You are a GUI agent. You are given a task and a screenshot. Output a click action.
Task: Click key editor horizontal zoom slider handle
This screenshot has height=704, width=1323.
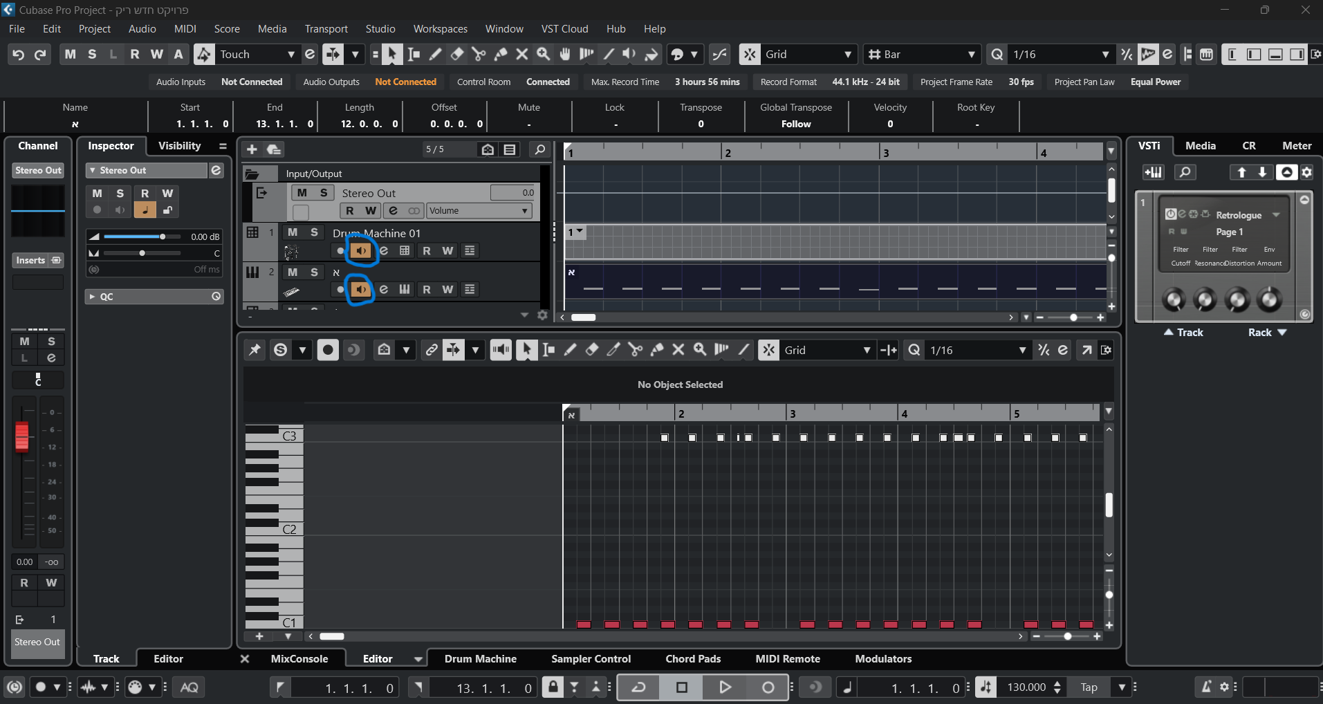[1068, 636]
